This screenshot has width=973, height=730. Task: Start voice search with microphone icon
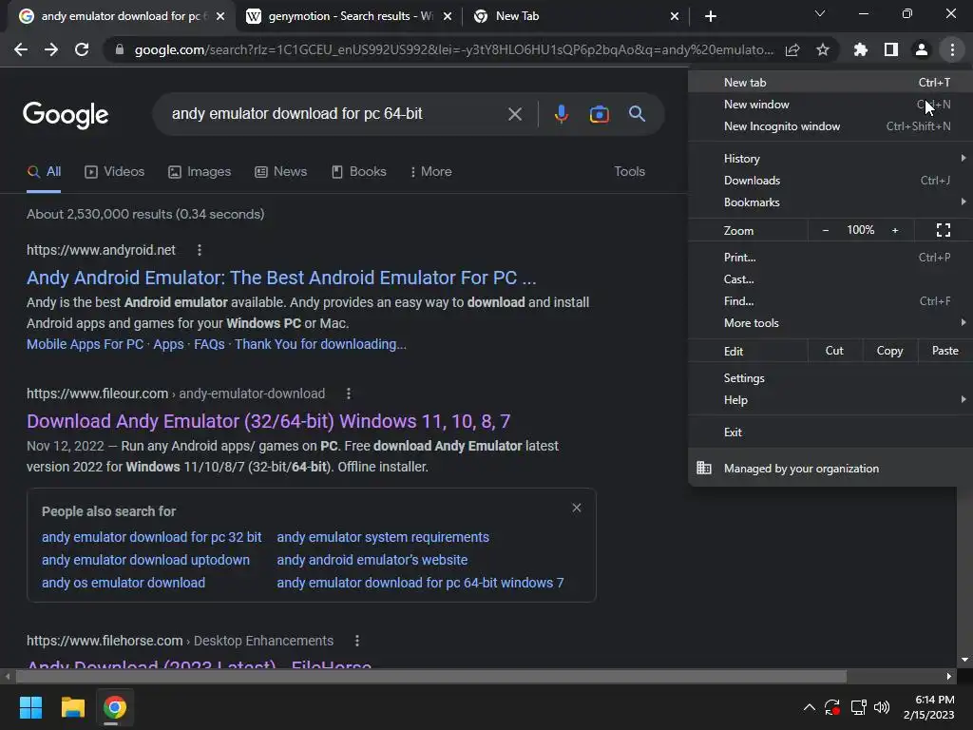point(561,114)
